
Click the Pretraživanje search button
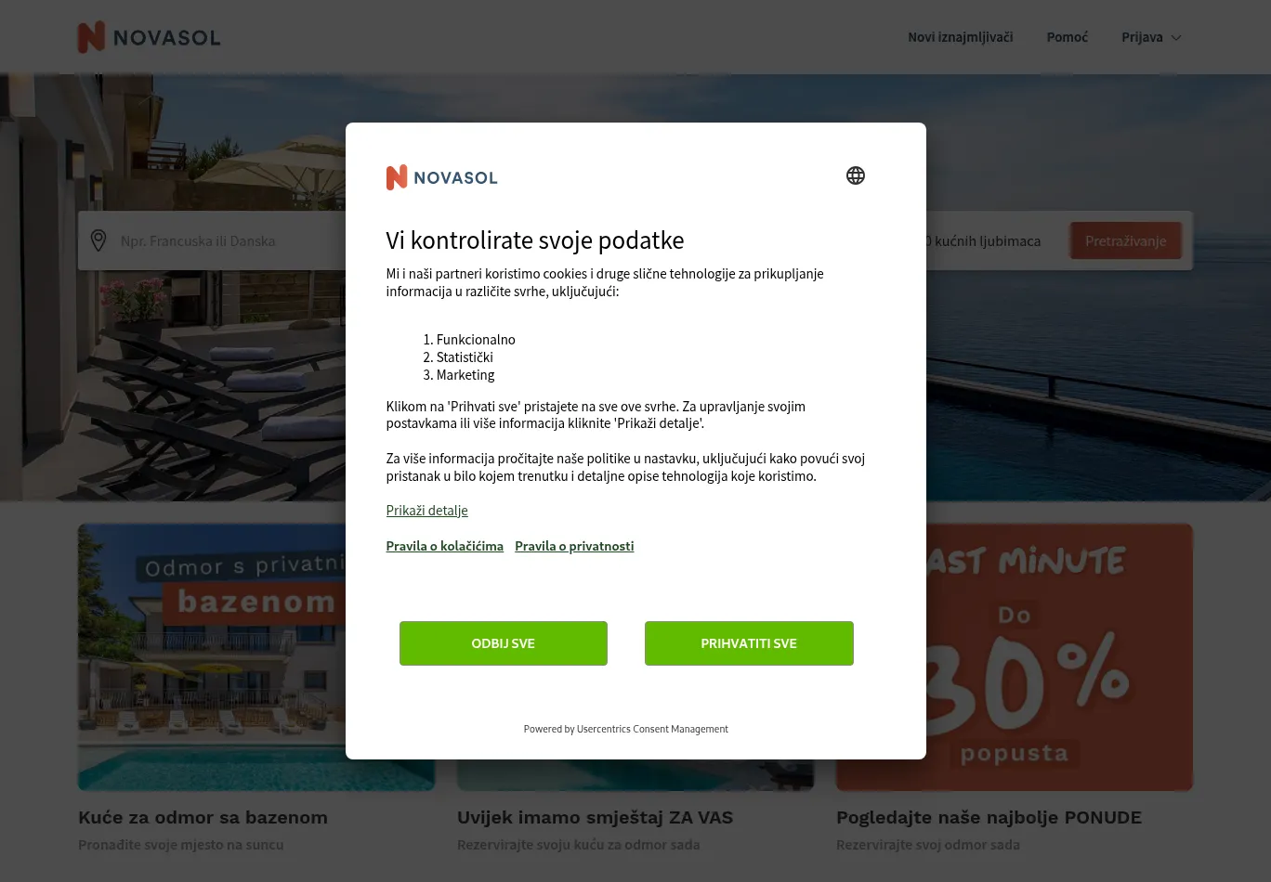click(1125, 240)
